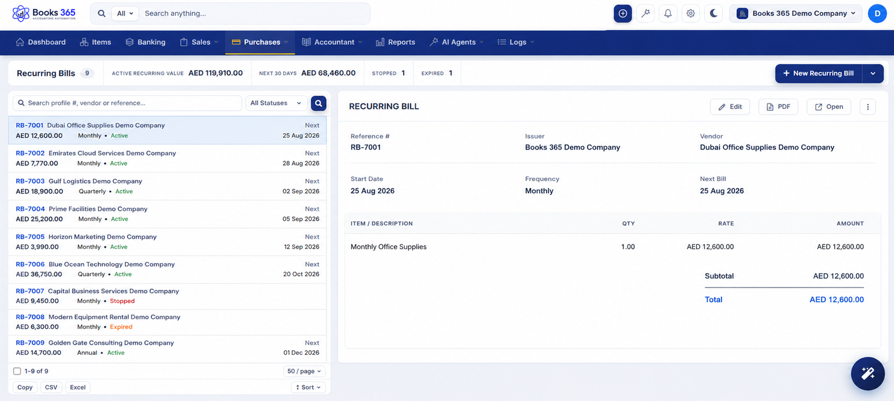Click the Active Recurring Value AED 119,910.00
Viewport: 894px width, 401px height.
tap(216, 73)
